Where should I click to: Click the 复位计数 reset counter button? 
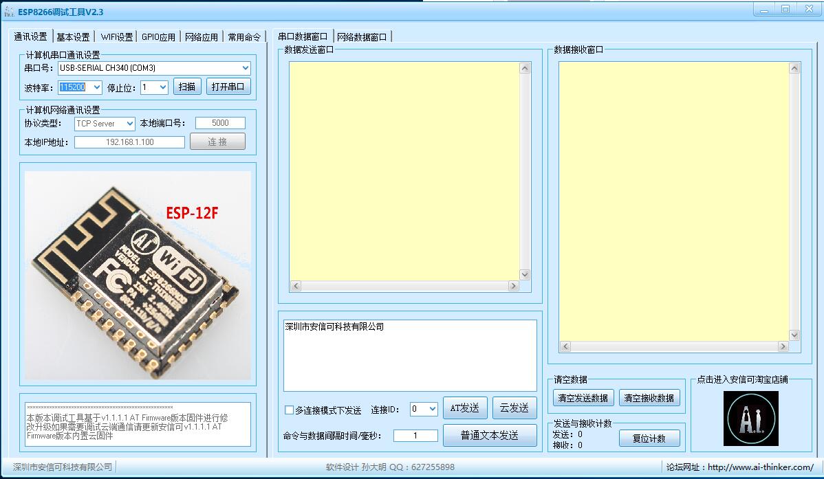649,438
